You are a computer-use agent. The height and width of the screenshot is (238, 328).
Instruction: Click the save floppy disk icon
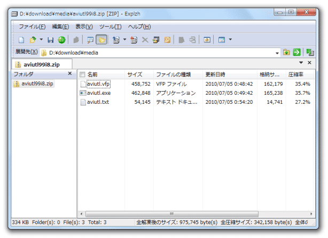pos(50,39)
